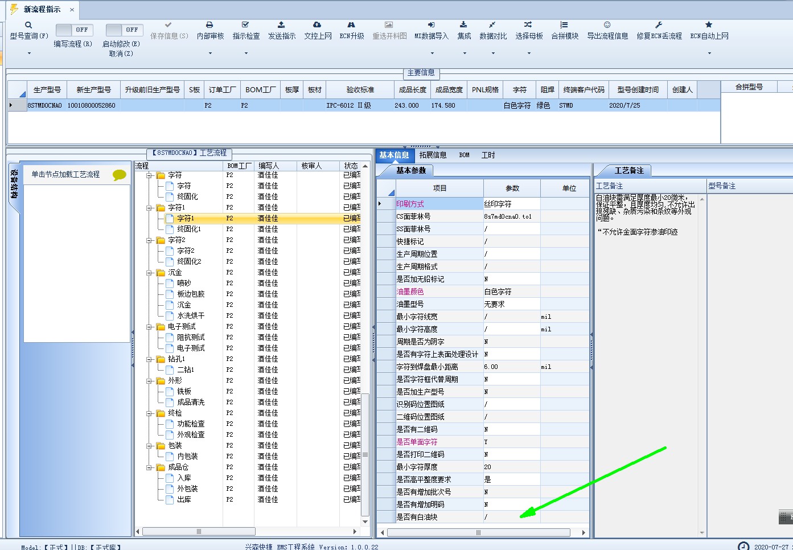Click the 丝印字符 parameter value cell
Viewport: 793px width, 550px height.
[511, 204]
